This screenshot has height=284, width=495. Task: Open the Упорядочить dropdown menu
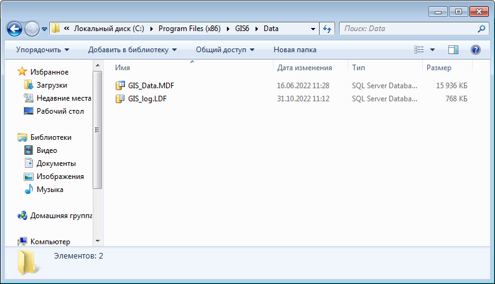pyautogui.click(x=42, y=50)
